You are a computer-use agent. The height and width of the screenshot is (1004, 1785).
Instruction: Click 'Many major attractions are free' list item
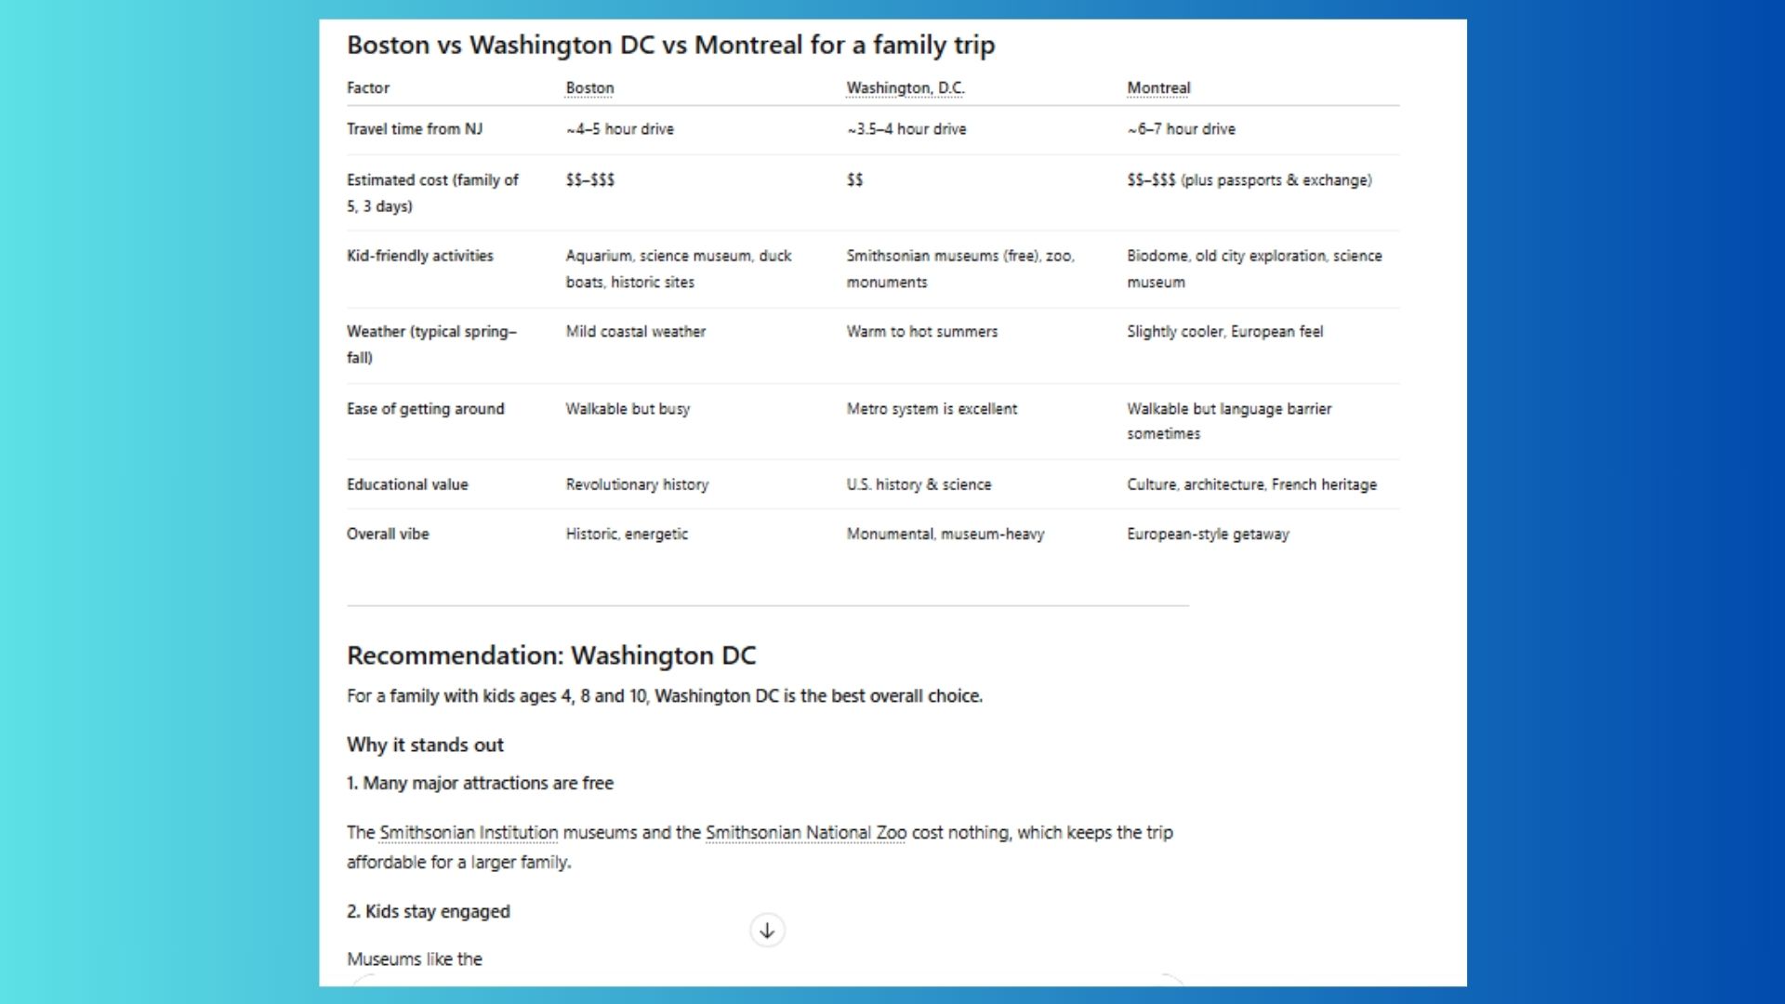click(480, 783)
